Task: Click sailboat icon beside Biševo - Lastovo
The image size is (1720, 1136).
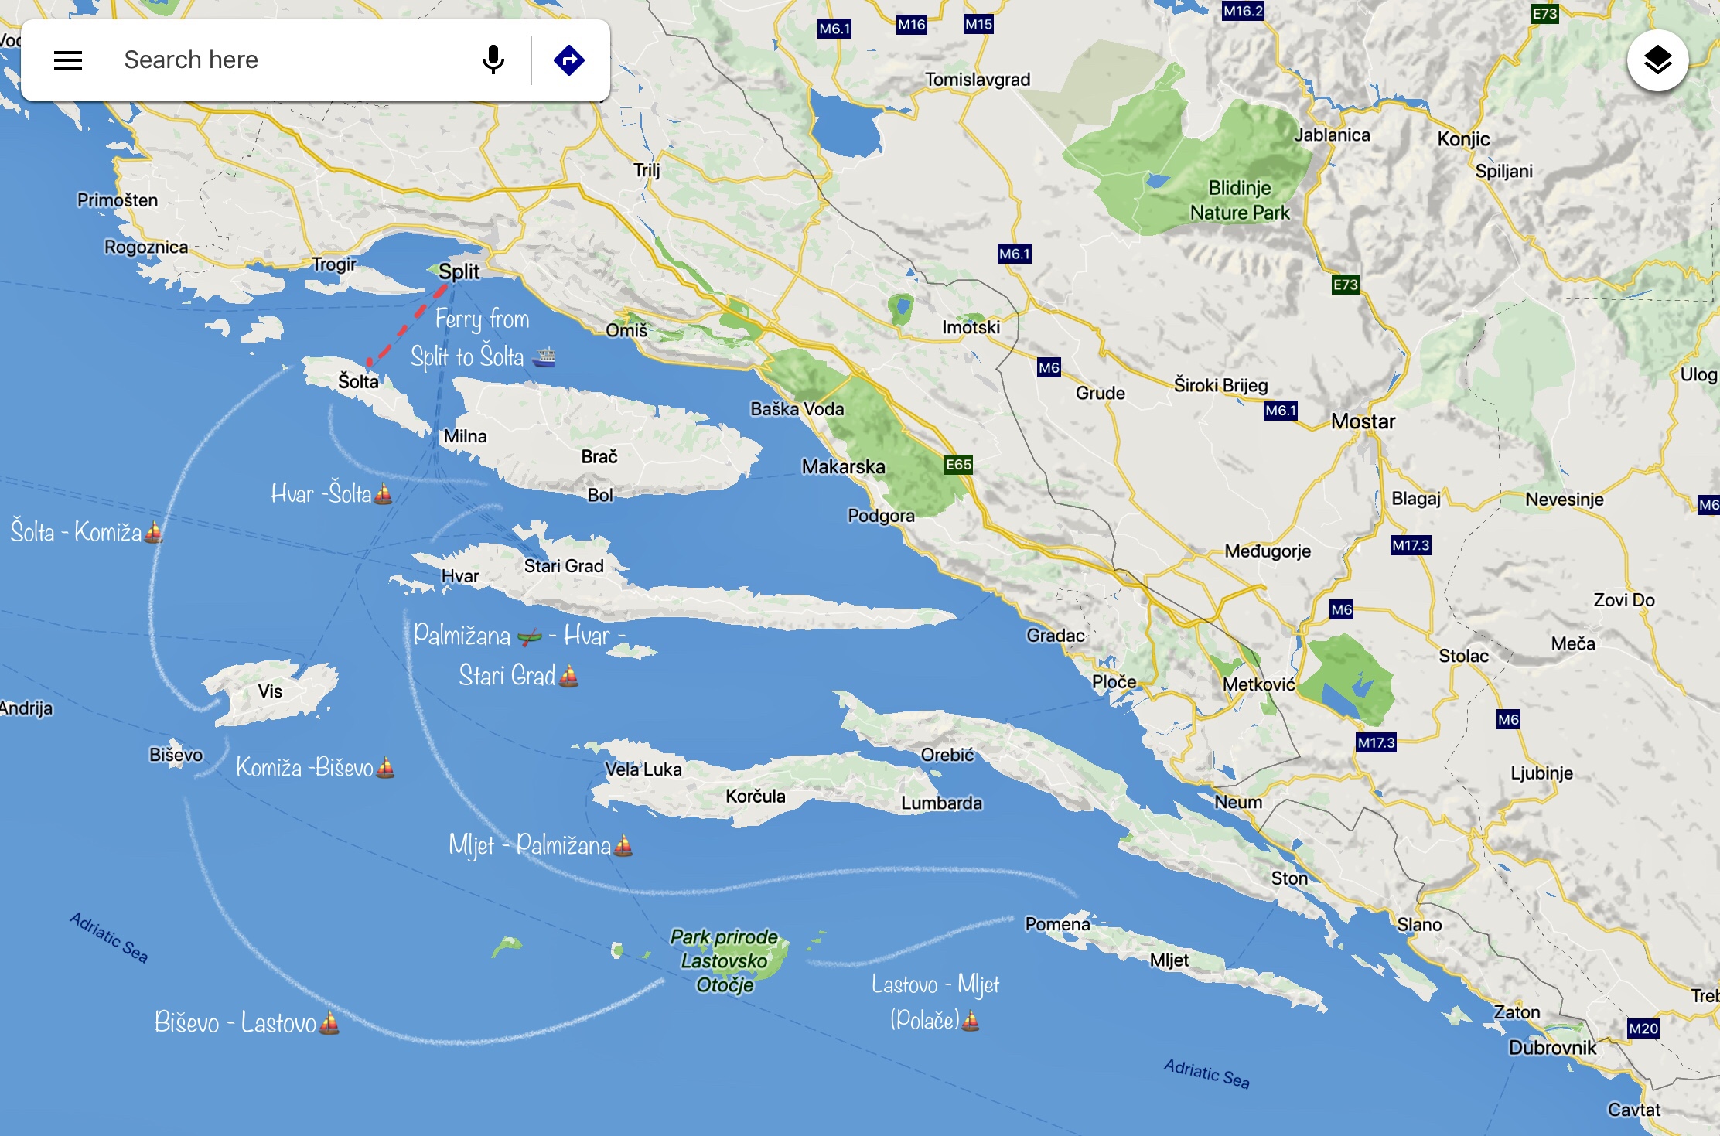Action: 329,1023
